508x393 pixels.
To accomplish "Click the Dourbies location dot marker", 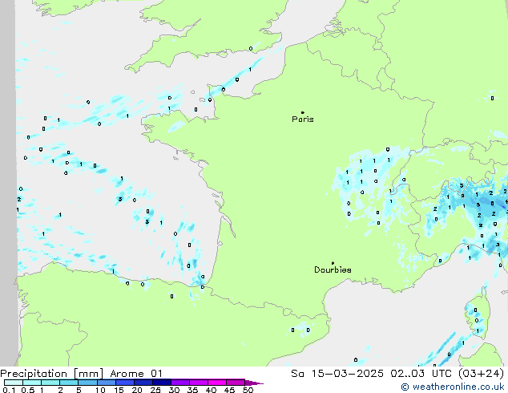I will pos(333,263).
